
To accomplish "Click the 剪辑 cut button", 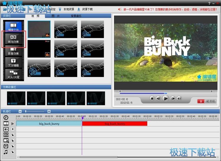I will (x=210, y=101).
